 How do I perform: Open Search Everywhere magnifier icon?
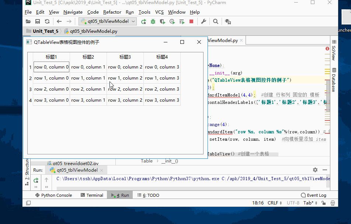(216, 21)
